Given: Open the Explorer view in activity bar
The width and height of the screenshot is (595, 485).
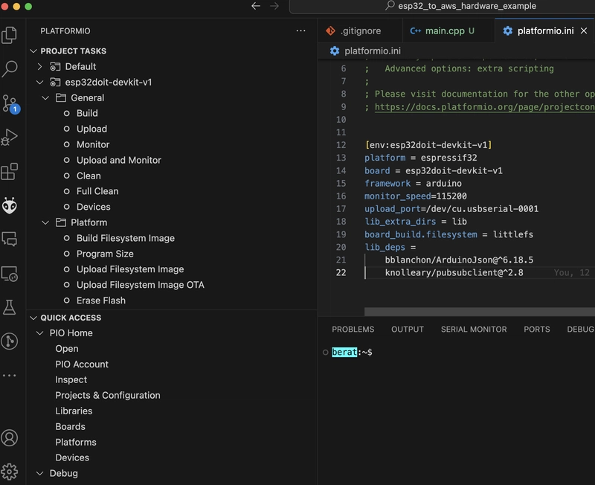Looking at the screenshot, I should coord(10,35).
